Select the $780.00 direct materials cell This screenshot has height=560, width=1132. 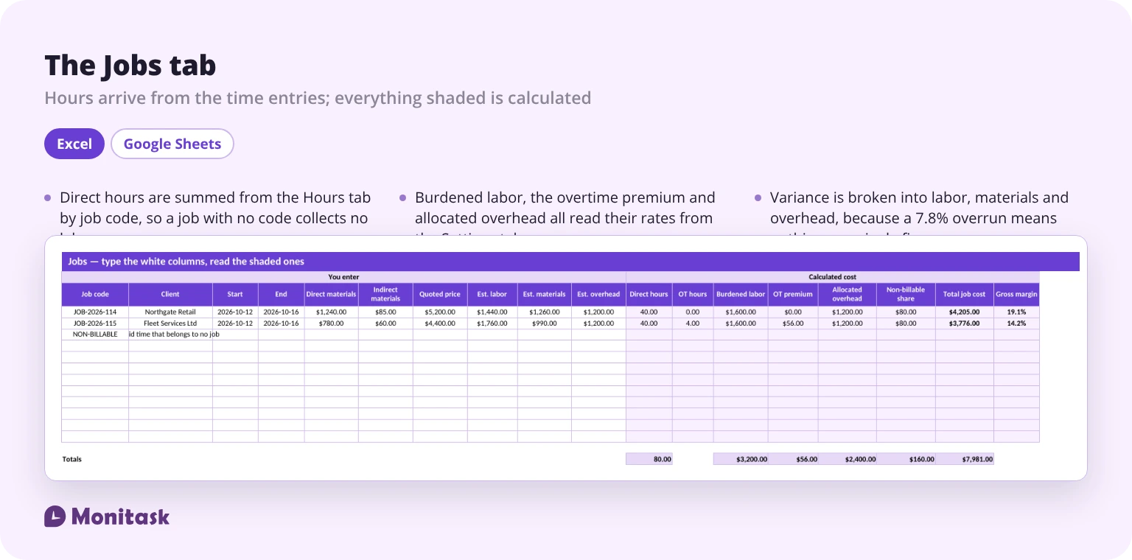coord(332,323)
